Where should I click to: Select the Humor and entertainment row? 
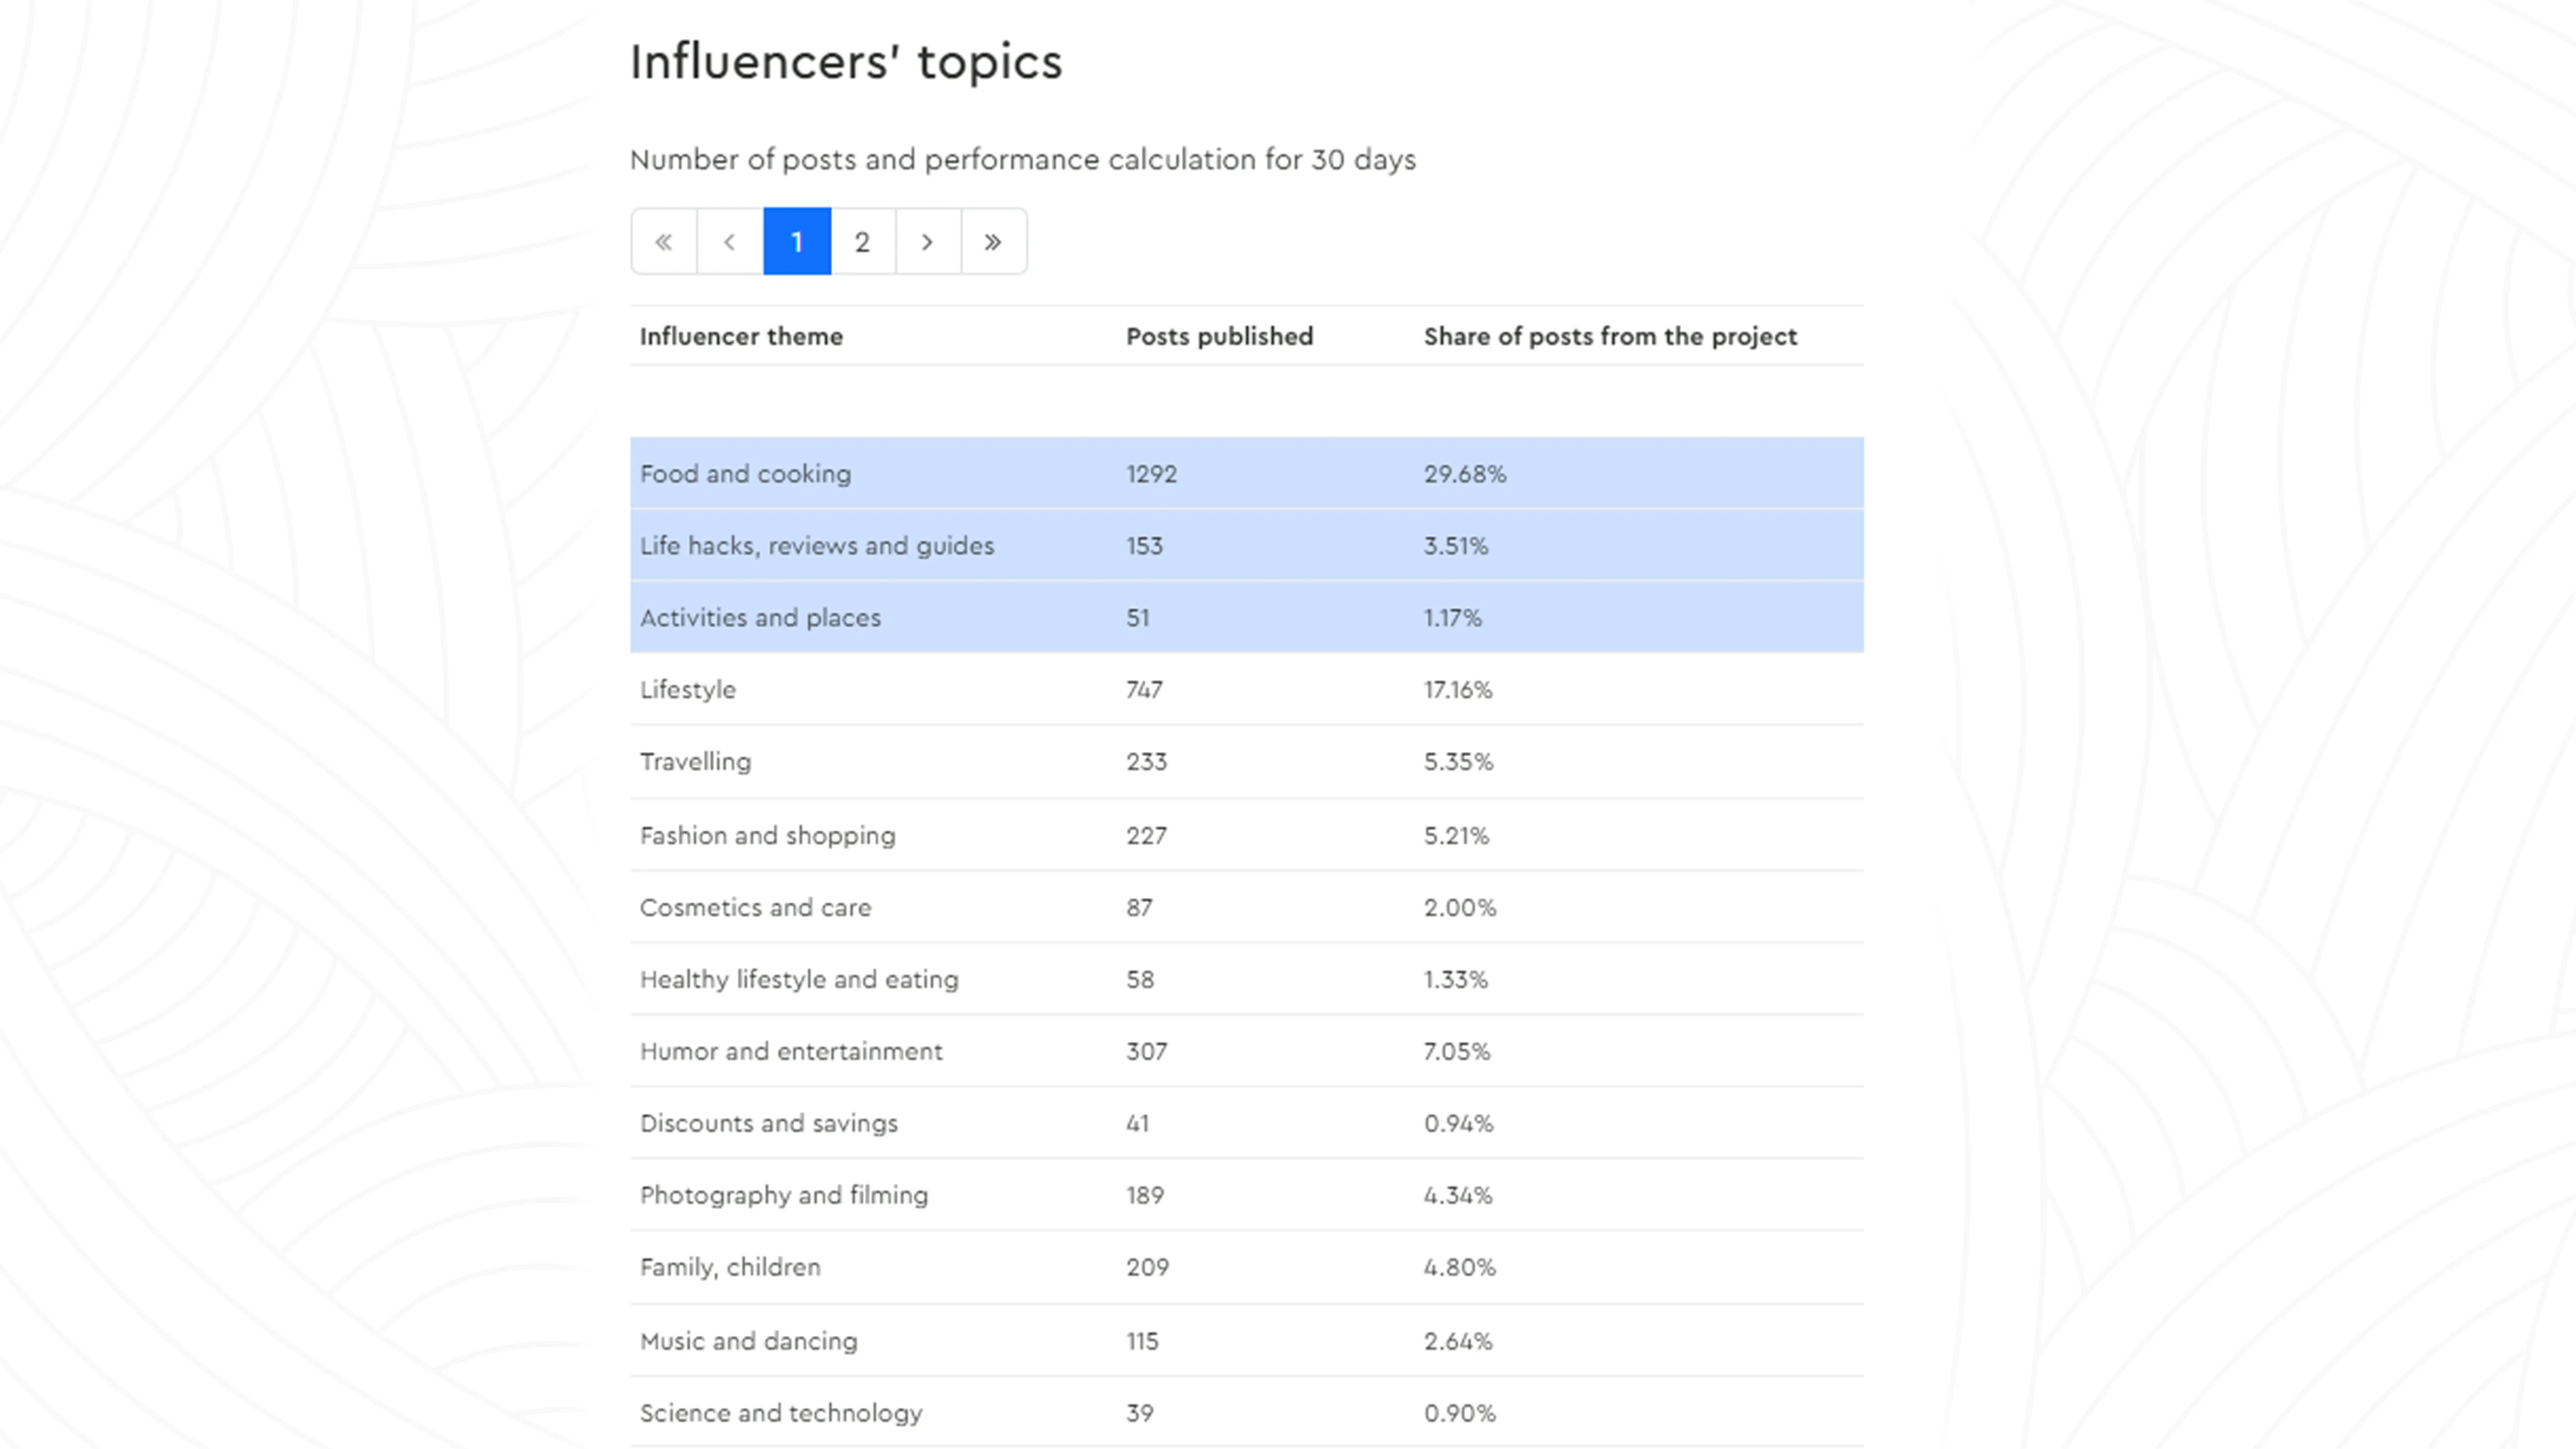tap(791, 1052)
